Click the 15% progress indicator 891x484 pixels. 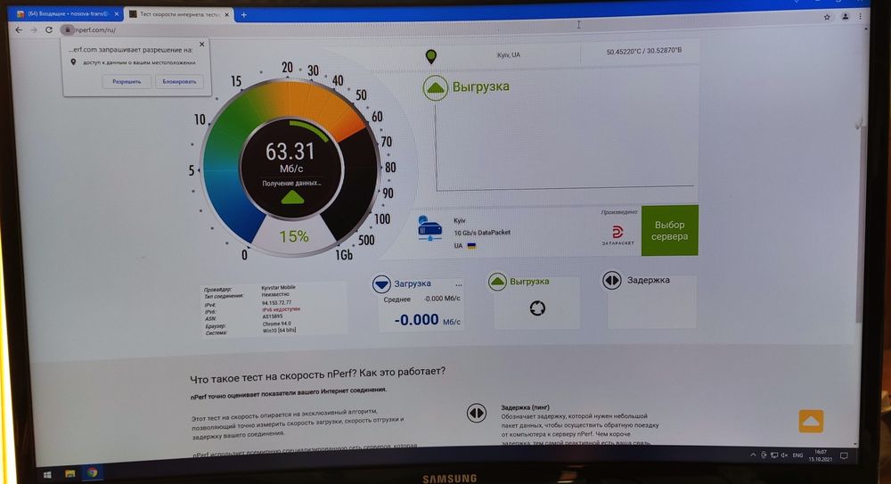click(x=293, y=236)
